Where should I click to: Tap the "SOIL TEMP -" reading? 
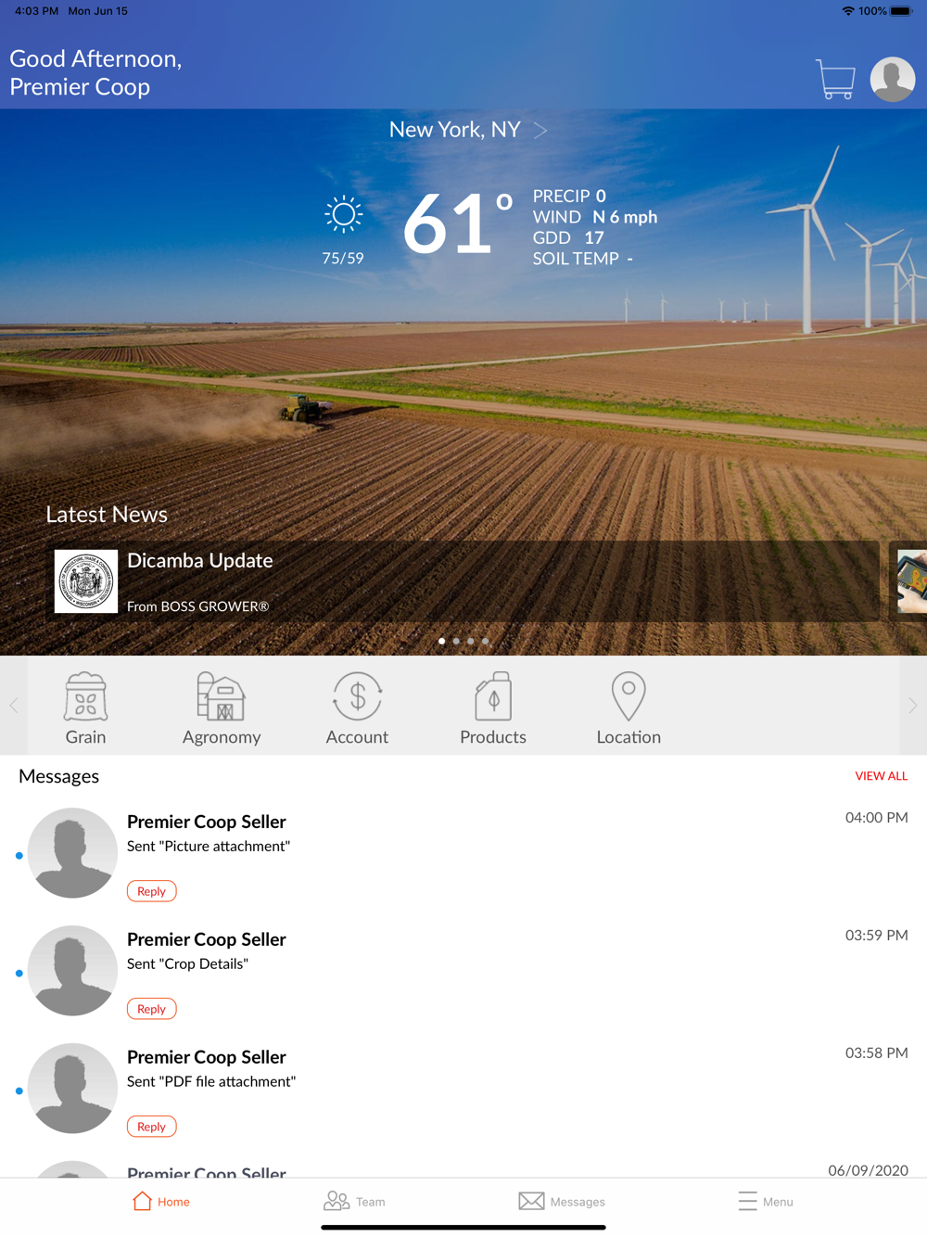tap(582, 259)
